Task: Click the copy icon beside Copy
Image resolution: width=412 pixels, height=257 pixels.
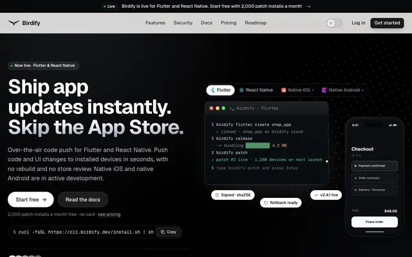Action: pyautogui.click(x=163, y=232)
